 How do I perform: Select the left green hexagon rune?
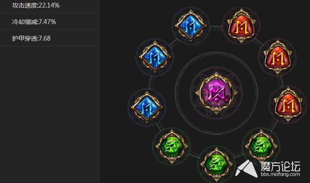(171, 147)
